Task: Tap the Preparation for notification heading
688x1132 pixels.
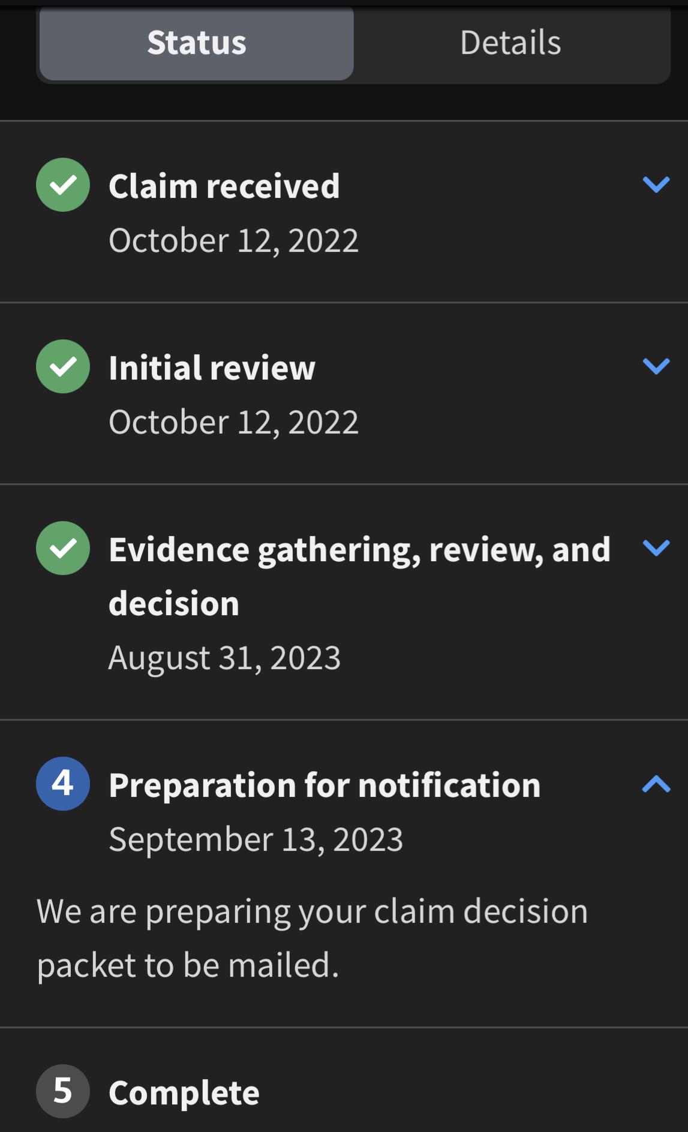Action: (325, 785)
